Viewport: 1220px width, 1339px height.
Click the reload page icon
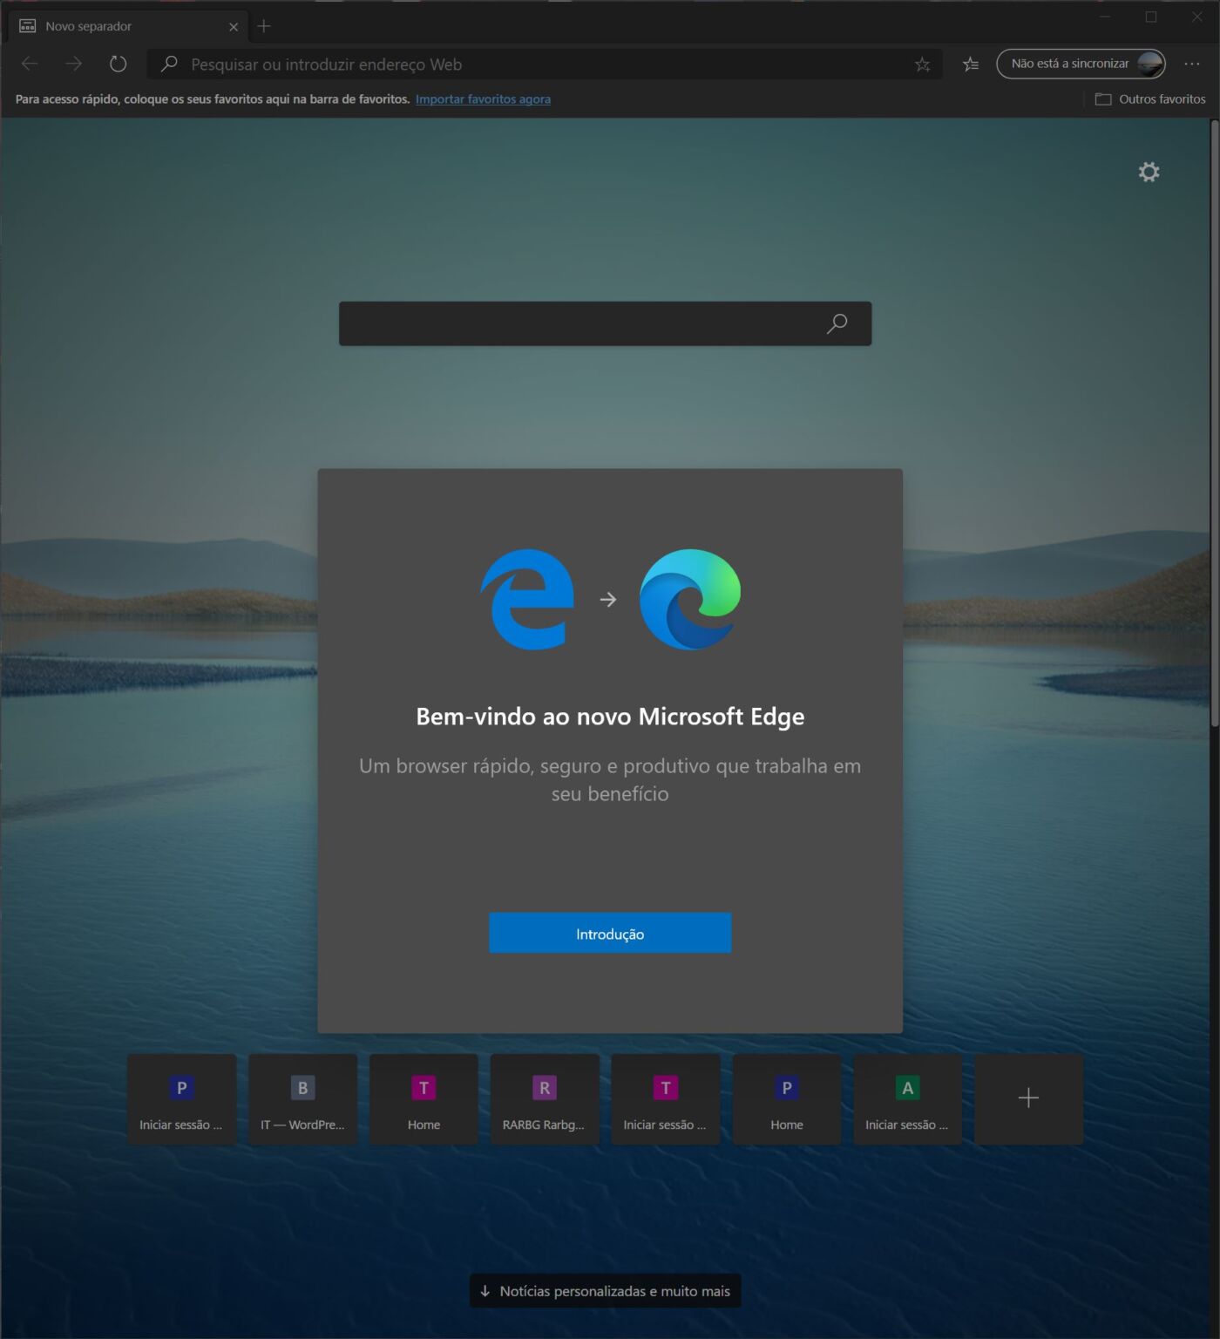118,64
